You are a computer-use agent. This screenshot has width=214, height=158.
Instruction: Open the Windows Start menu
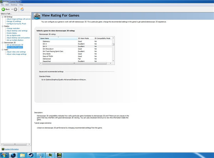(4, 155)
